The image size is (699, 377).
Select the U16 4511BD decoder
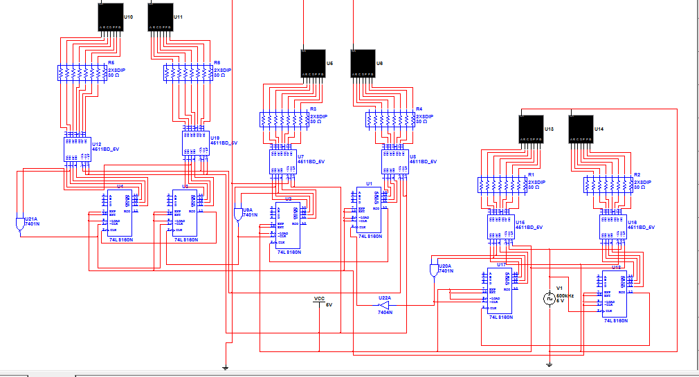tap(613, 227)
